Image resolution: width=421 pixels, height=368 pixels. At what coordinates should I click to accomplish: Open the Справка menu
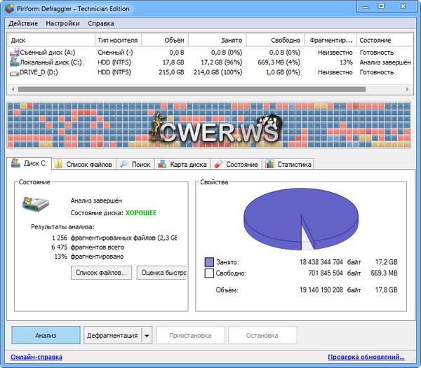point(101,23)
